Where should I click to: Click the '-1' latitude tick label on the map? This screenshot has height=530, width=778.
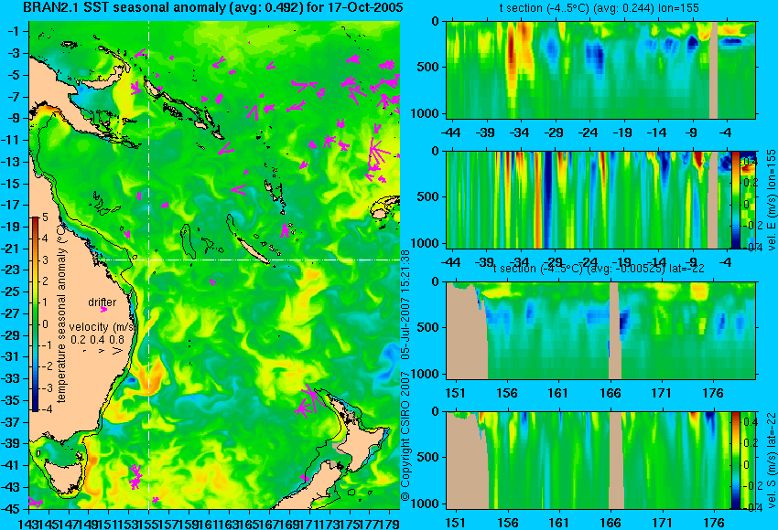[14, 31]
